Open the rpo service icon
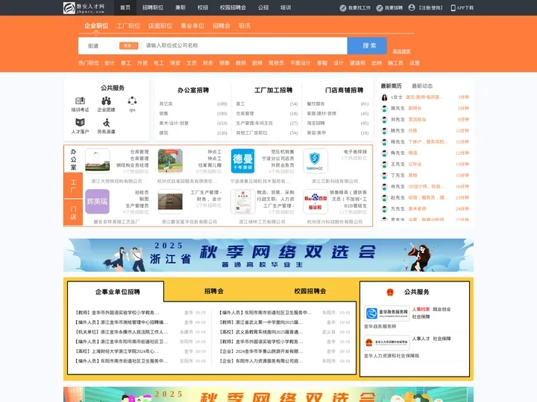Image resolution: width=537 pixels, height=402 pixels. click(132, 100)
